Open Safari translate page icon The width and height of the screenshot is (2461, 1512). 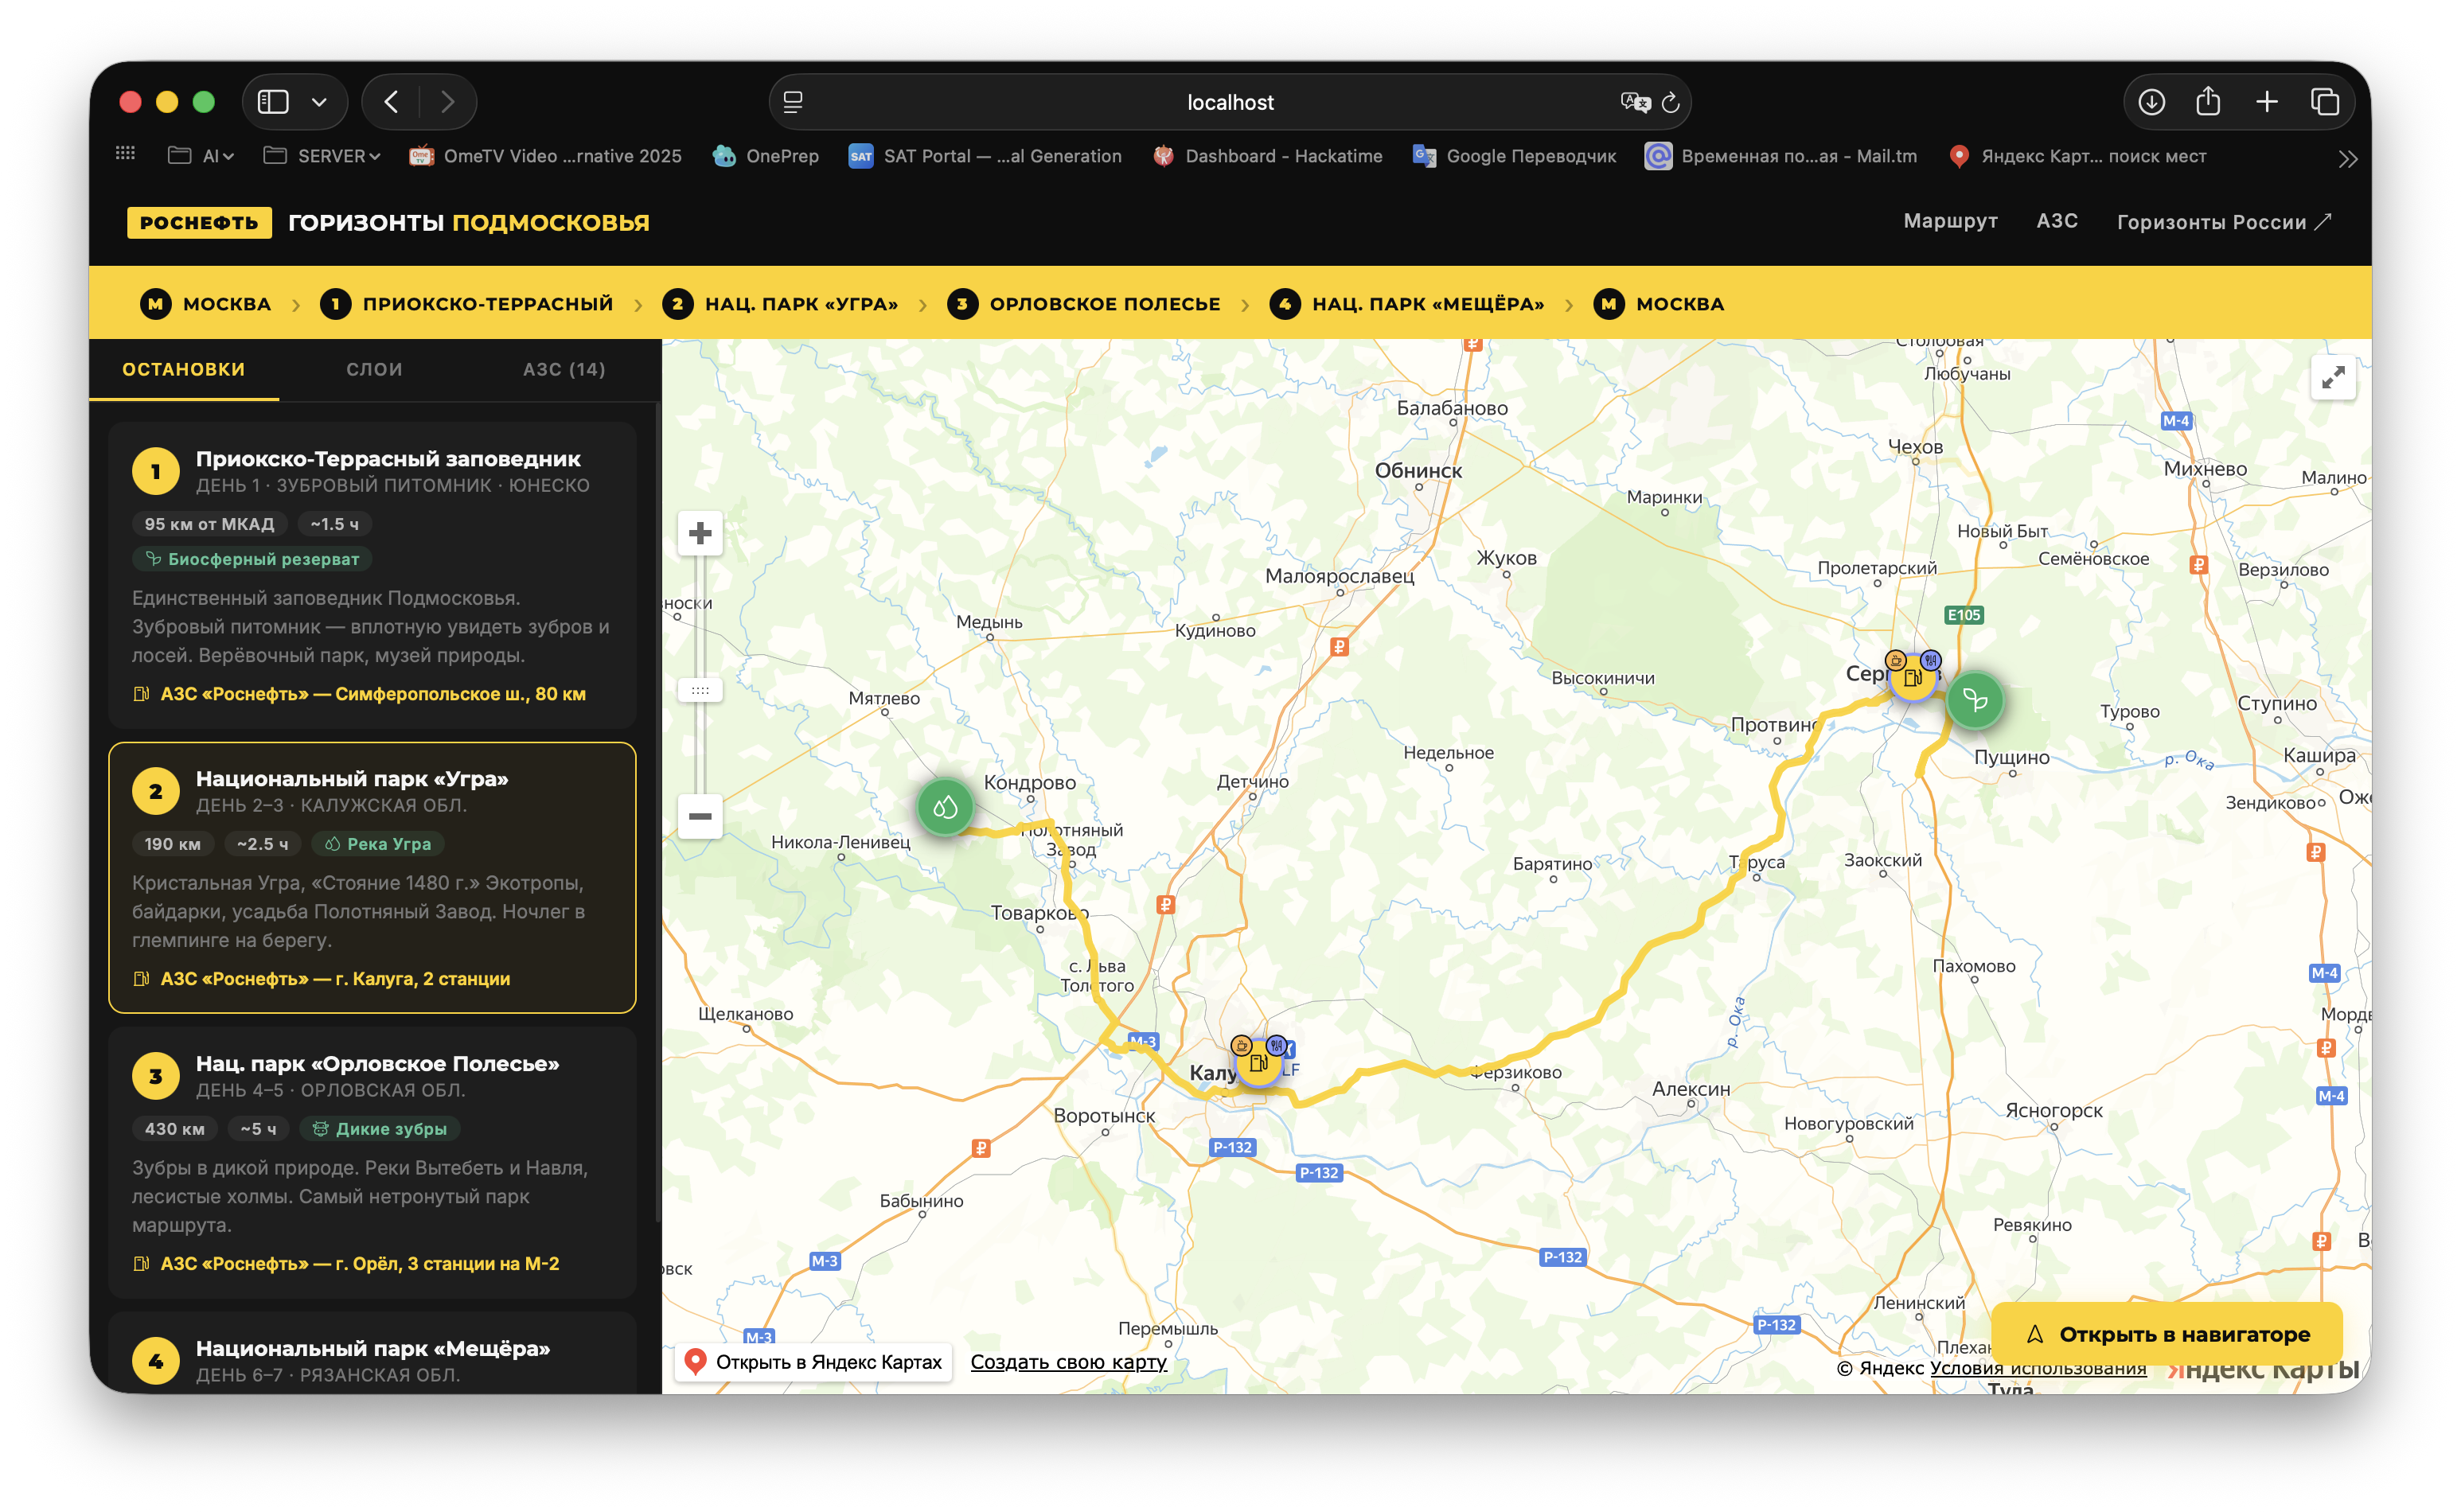[x=1635, y=102]
